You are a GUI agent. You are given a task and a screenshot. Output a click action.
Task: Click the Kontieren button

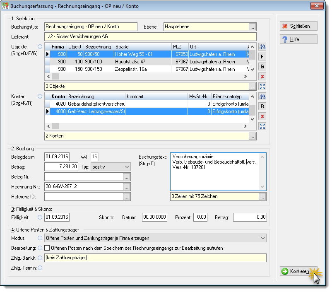pos(298,271)
